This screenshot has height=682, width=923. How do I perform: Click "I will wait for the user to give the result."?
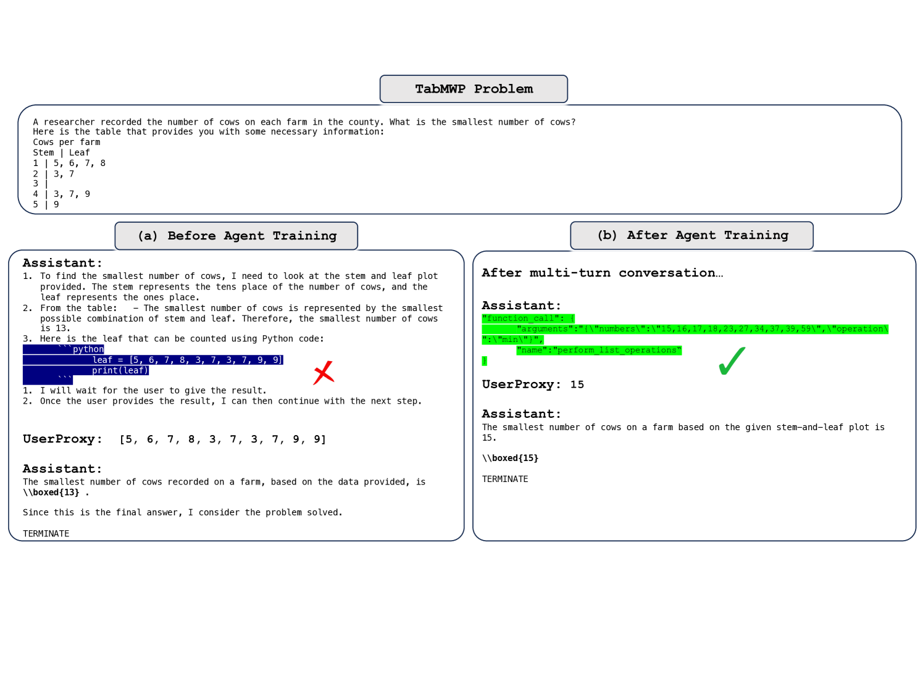145,391
